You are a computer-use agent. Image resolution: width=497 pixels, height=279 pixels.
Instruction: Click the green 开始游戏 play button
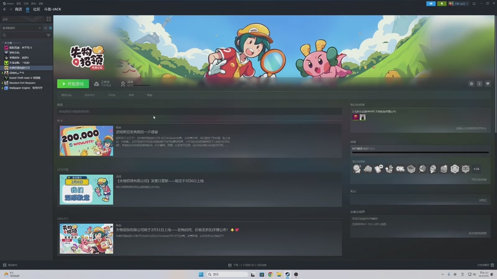pos(73,84)
